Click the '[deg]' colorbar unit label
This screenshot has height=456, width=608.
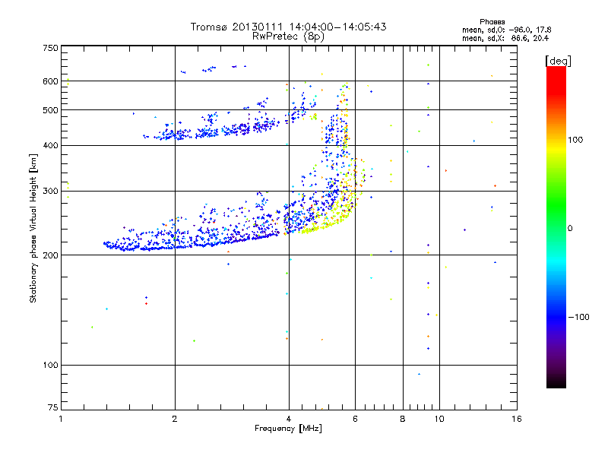(558, 61)
